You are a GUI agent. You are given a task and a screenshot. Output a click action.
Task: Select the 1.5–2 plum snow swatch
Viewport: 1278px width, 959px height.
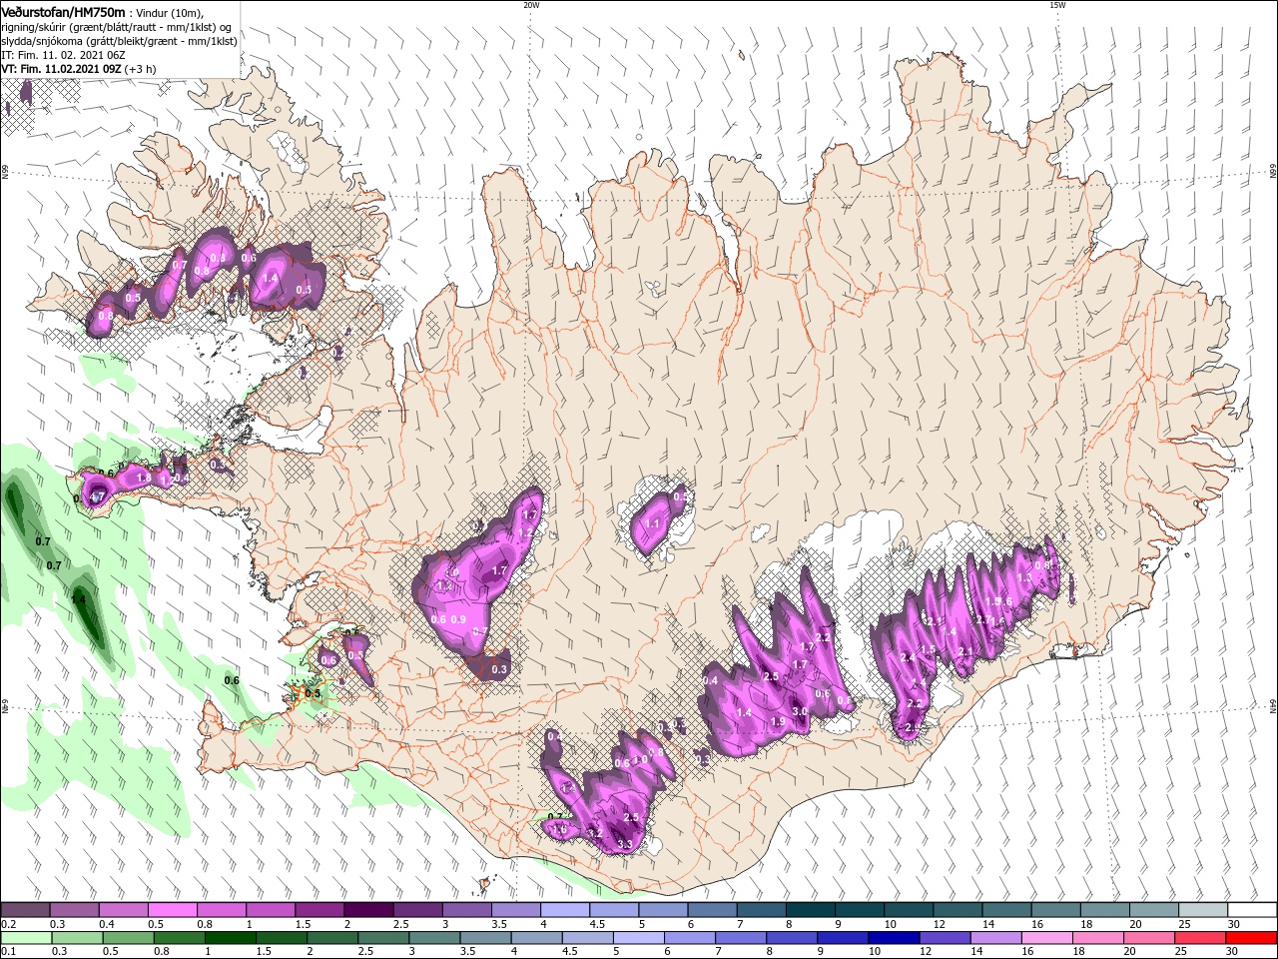click(x=319, y=910)
